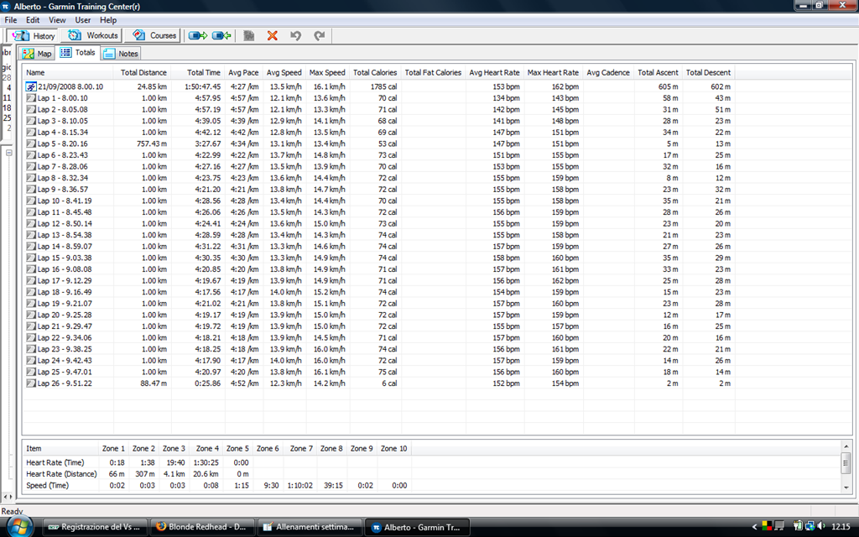Click the lap icon for Lap 10 - 8.41.19

pyautogui.click(x=31, y=201)
